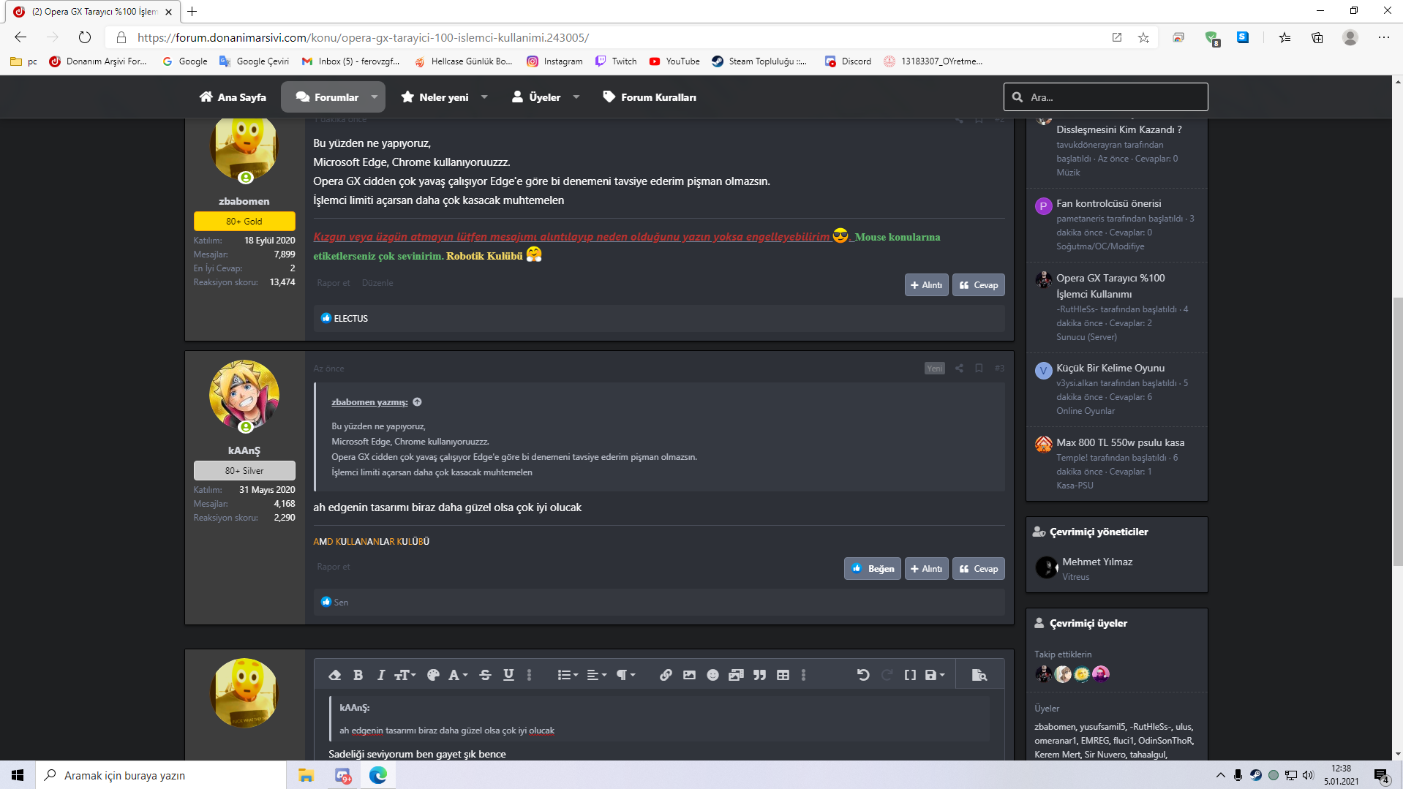
Task: Add page to favorites with the star icon
Action: pyautogui.click(x=1143, y=37)
